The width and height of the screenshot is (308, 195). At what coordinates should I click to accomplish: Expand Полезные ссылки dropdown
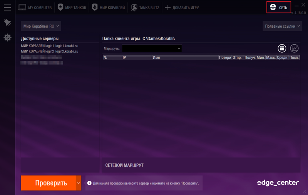coord(282,26)
